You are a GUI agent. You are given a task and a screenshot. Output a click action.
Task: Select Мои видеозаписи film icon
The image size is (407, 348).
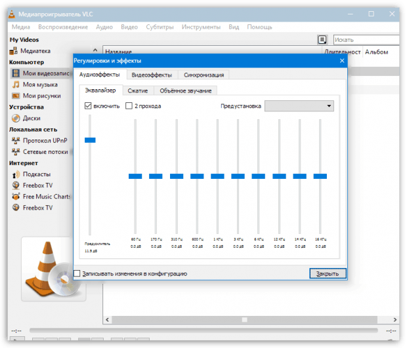pos(16,73)
